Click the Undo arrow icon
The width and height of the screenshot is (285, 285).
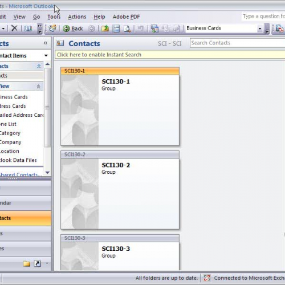(x=140, y=28)
